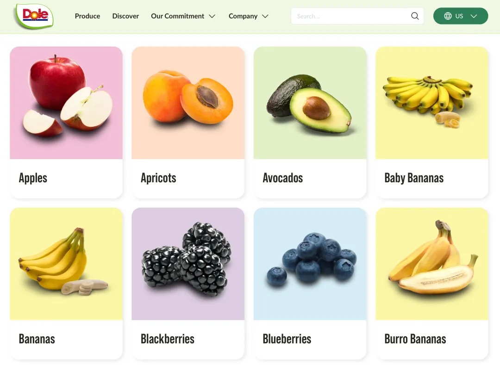Viewport: 500px width, 365px height.
Task: Expand the Our Commitment chevron
Action: coord(212,16)
